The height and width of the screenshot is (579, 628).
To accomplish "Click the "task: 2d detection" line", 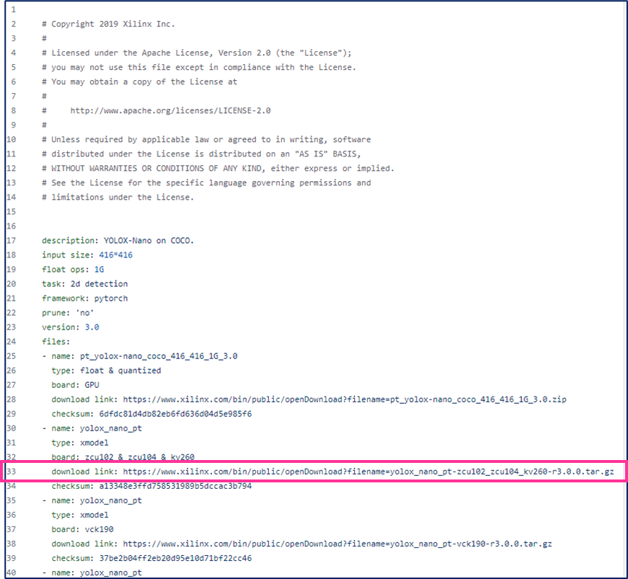I will 84,284.
